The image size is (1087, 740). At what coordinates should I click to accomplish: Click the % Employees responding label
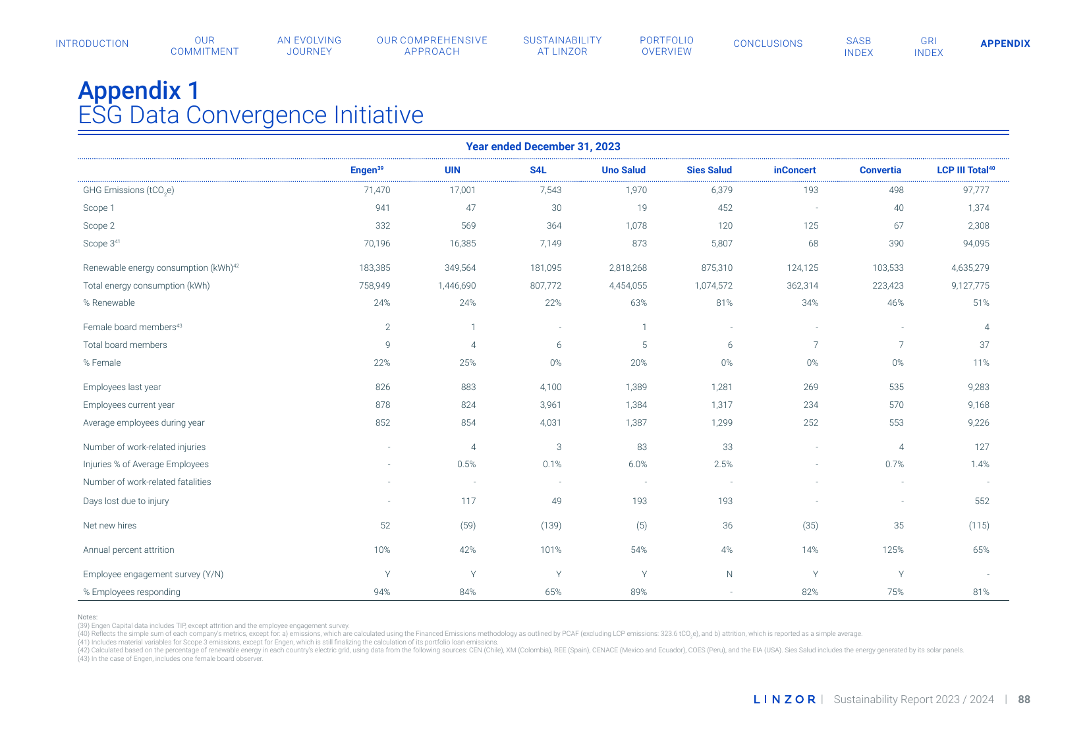click(x=132, y=592)
